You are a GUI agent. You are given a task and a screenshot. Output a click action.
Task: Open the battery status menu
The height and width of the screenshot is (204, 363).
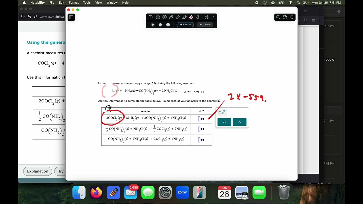281,3
